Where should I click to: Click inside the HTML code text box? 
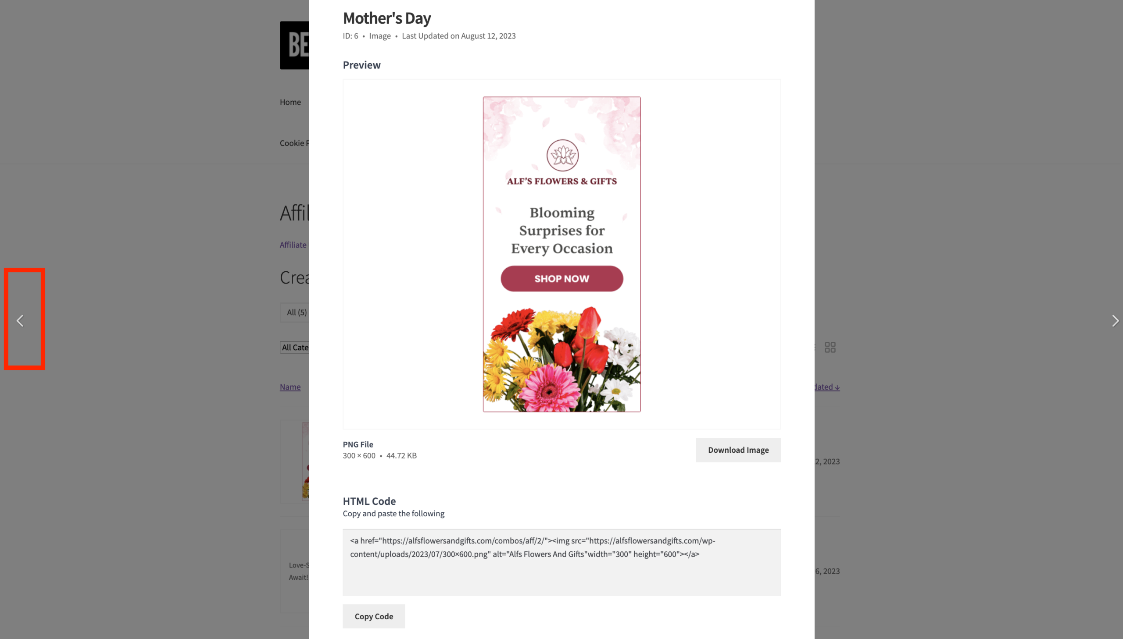coord(562,562)
